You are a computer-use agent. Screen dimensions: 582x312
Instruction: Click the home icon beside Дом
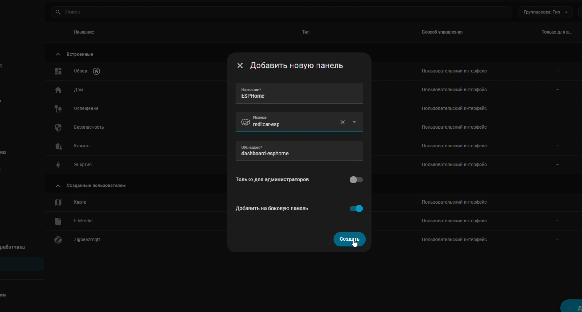[x=58, y=90]
